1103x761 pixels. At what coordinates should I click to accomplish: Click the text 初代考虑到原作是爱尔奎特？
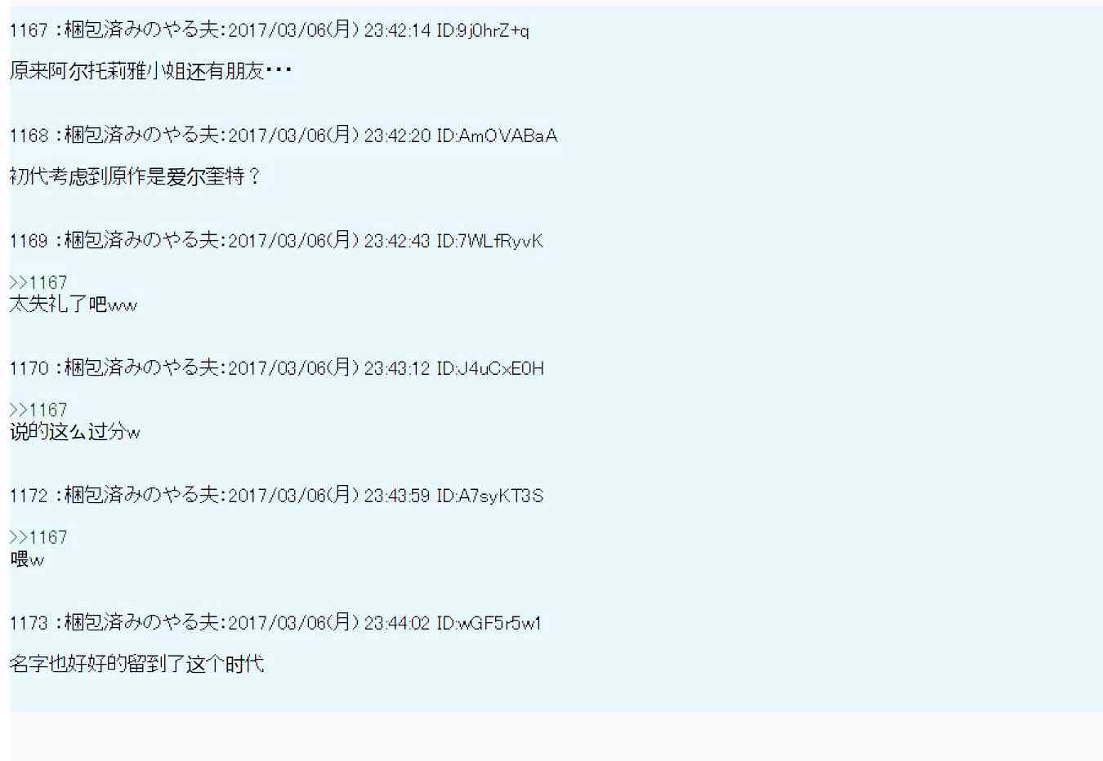coord(136,176)
